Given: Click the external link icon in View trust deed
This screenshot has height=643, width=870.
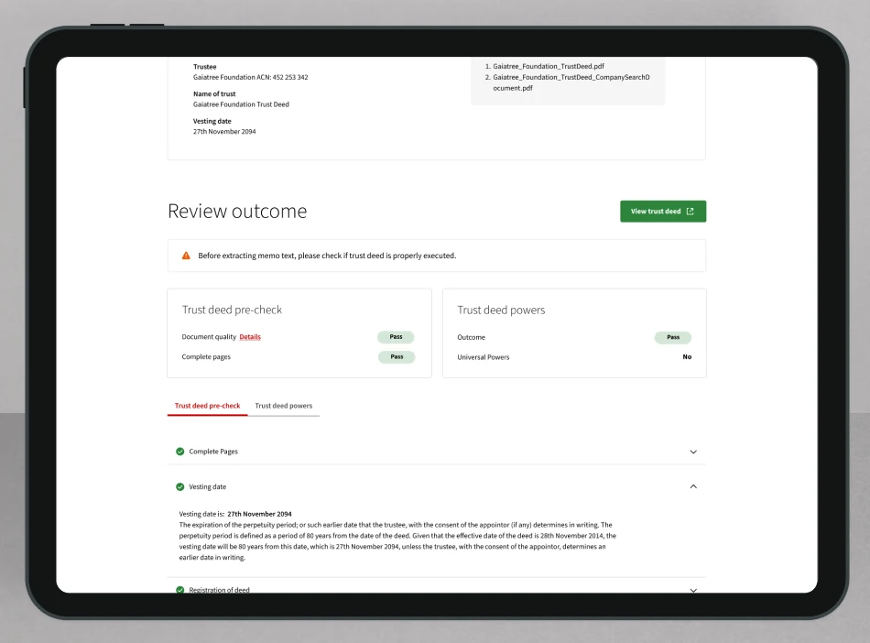Looking at the screenshot, I should (x=691, y=212).
